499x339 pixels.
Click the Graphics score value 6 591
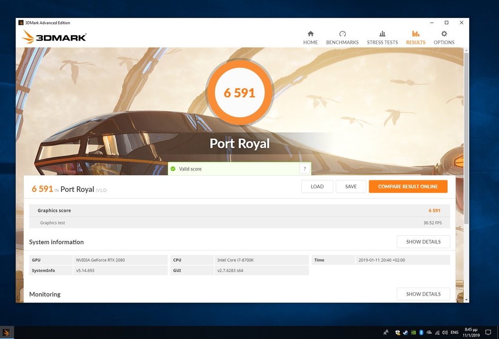[x=434, y=210]
